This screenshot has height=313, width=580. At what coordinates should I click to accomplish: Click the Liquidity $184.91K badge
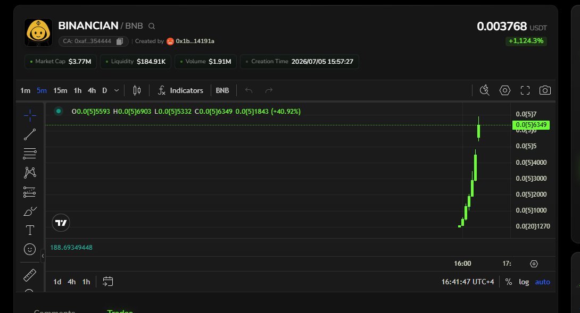136,62
